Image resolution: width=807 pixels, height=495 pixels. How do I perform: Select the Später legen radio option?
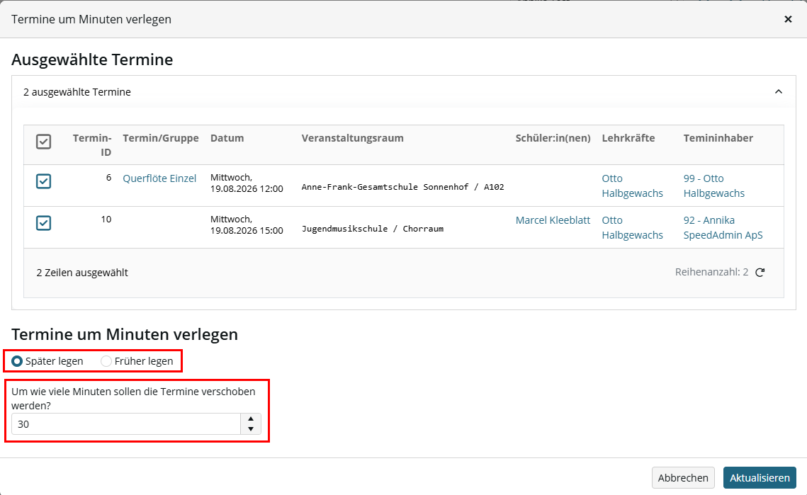(17, 361)
